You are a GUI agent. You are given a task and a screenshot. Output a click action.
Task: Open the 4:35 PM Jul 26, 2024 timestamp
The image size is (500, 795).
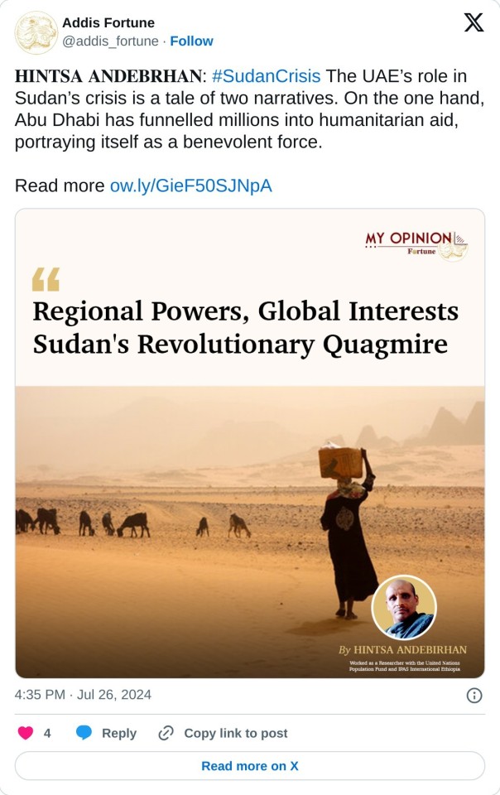[x=83, y=695]
